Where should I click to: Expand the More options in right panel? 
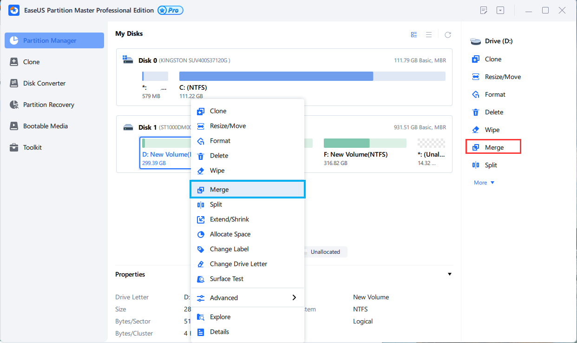tap(484, 183)
